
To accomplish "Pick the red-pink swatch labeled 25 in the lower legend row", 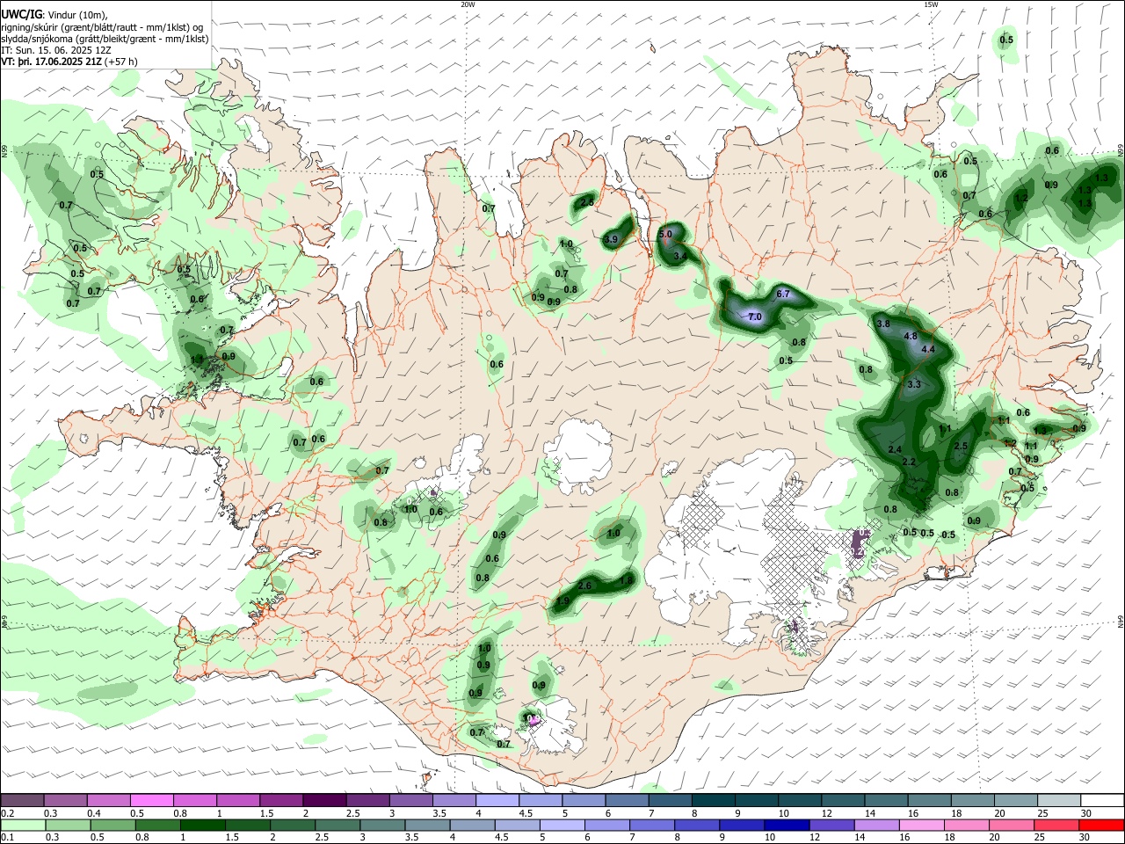I will 1056,826.
